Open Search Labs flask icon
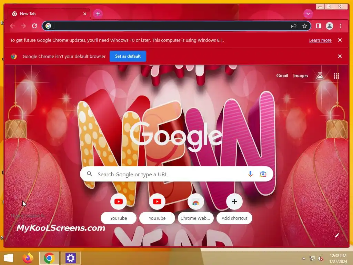The width and height of the screenshot is (353, 265). [x=320, y=76]
